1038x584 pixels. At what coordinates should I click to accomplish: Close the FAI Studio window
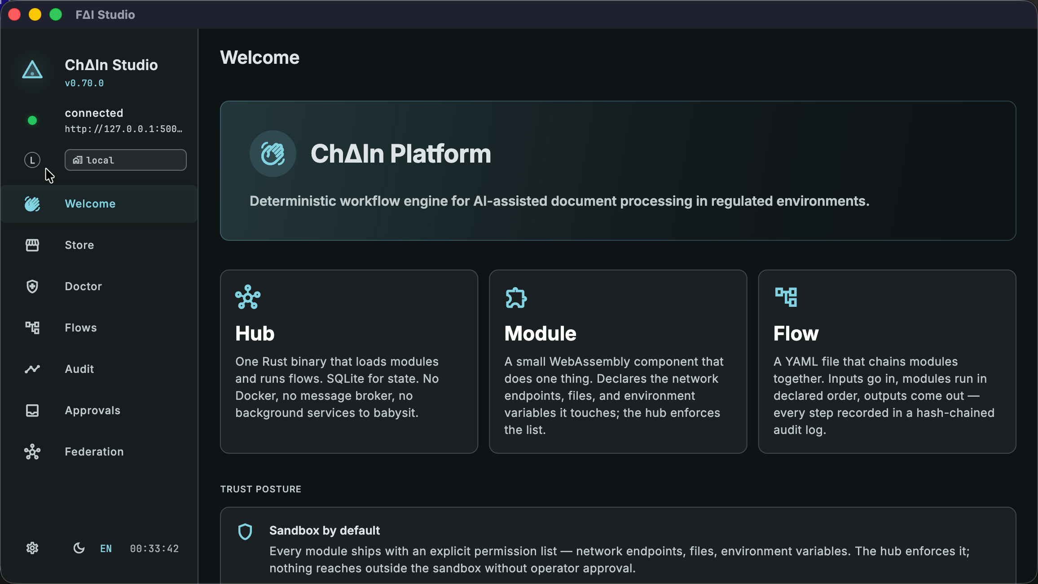pos(14,14)
